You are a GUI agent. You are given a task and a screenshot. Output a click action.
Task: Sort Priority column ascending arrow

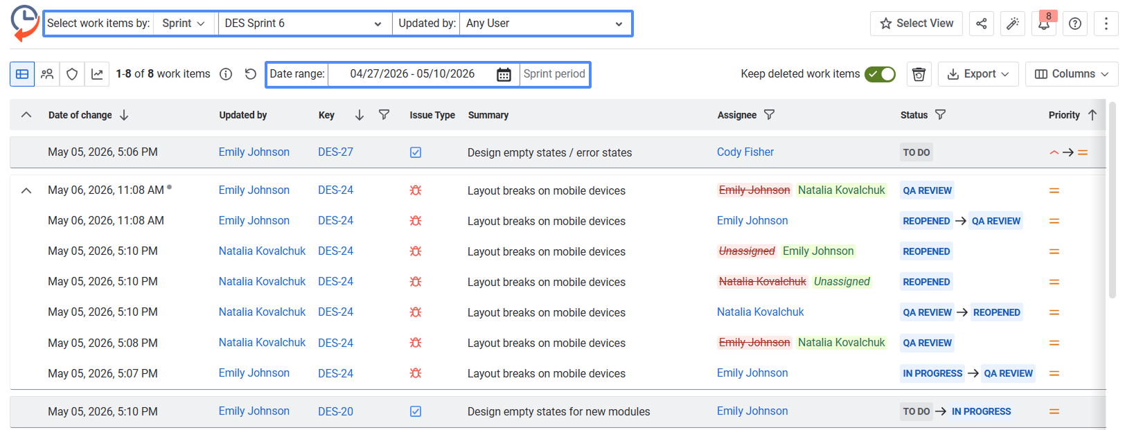(1092, 115)
